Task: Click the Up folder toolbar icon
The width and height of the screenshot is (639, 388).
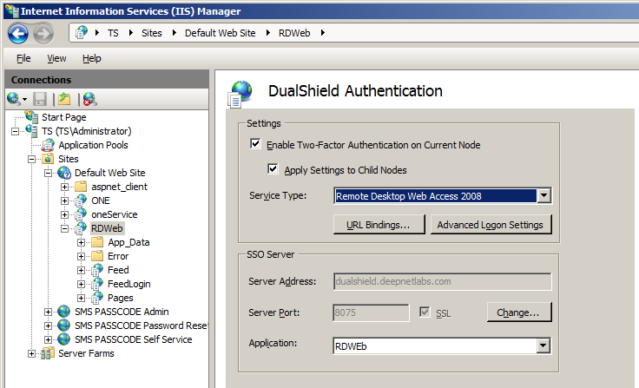Action: (x=63, y=99)
